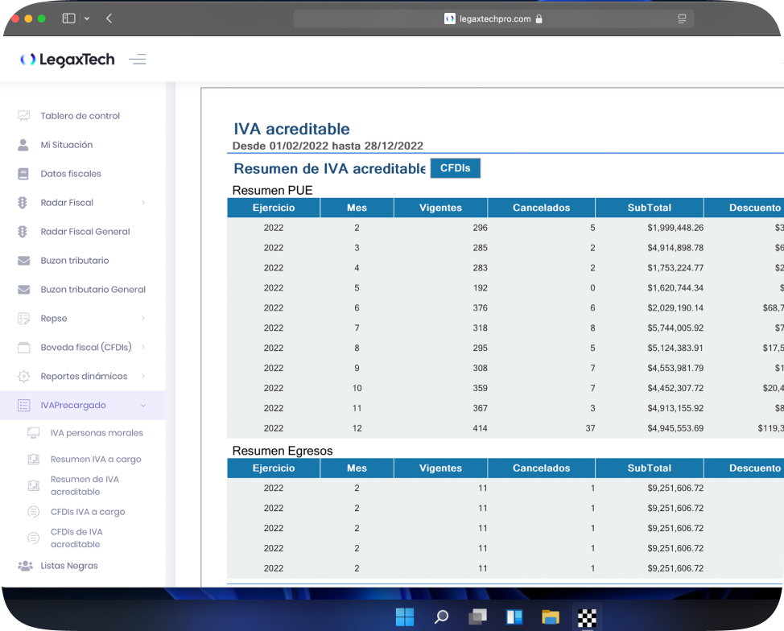Expand the Reportes dinámicos chevron
784x631 pixels.
(x=143, y=377)
